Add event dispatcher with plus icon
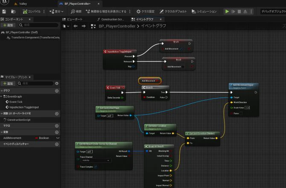The height and width of the screenshot is (188, 286). (x=57, y=144)
